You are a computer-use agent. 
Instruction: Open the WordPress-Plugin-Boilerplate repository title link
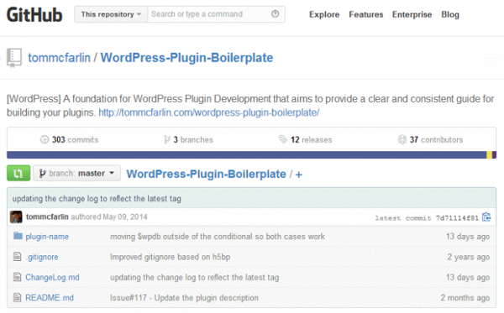(186, 58)
